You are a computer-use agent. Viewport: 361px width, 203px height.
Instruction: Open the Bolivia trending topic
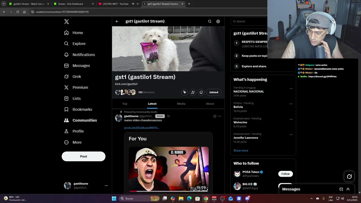click(238, 107)
